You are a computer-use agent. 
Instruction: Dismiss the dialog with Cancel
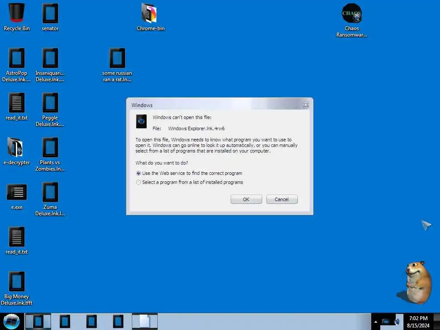tap(282, 199)
